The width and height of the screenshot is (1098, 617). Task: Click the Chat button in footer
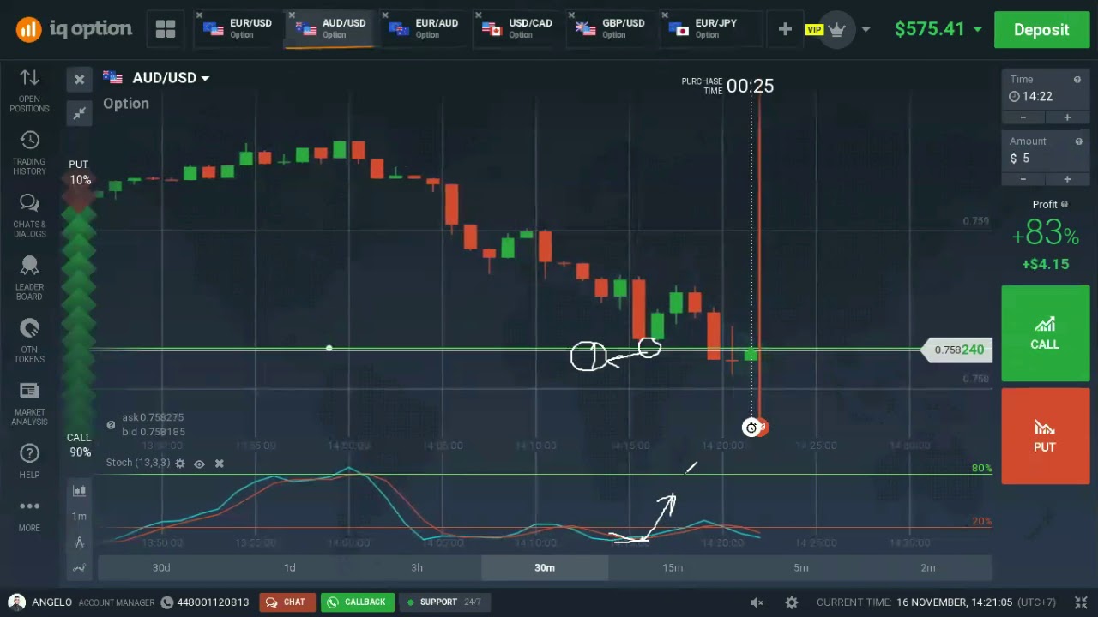pos(287,602)
